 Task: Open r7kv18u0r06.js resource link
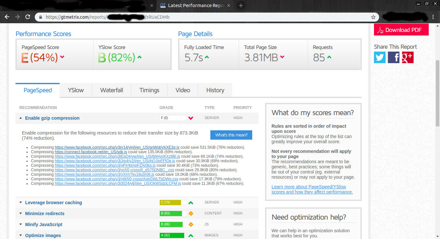point(104,174)
